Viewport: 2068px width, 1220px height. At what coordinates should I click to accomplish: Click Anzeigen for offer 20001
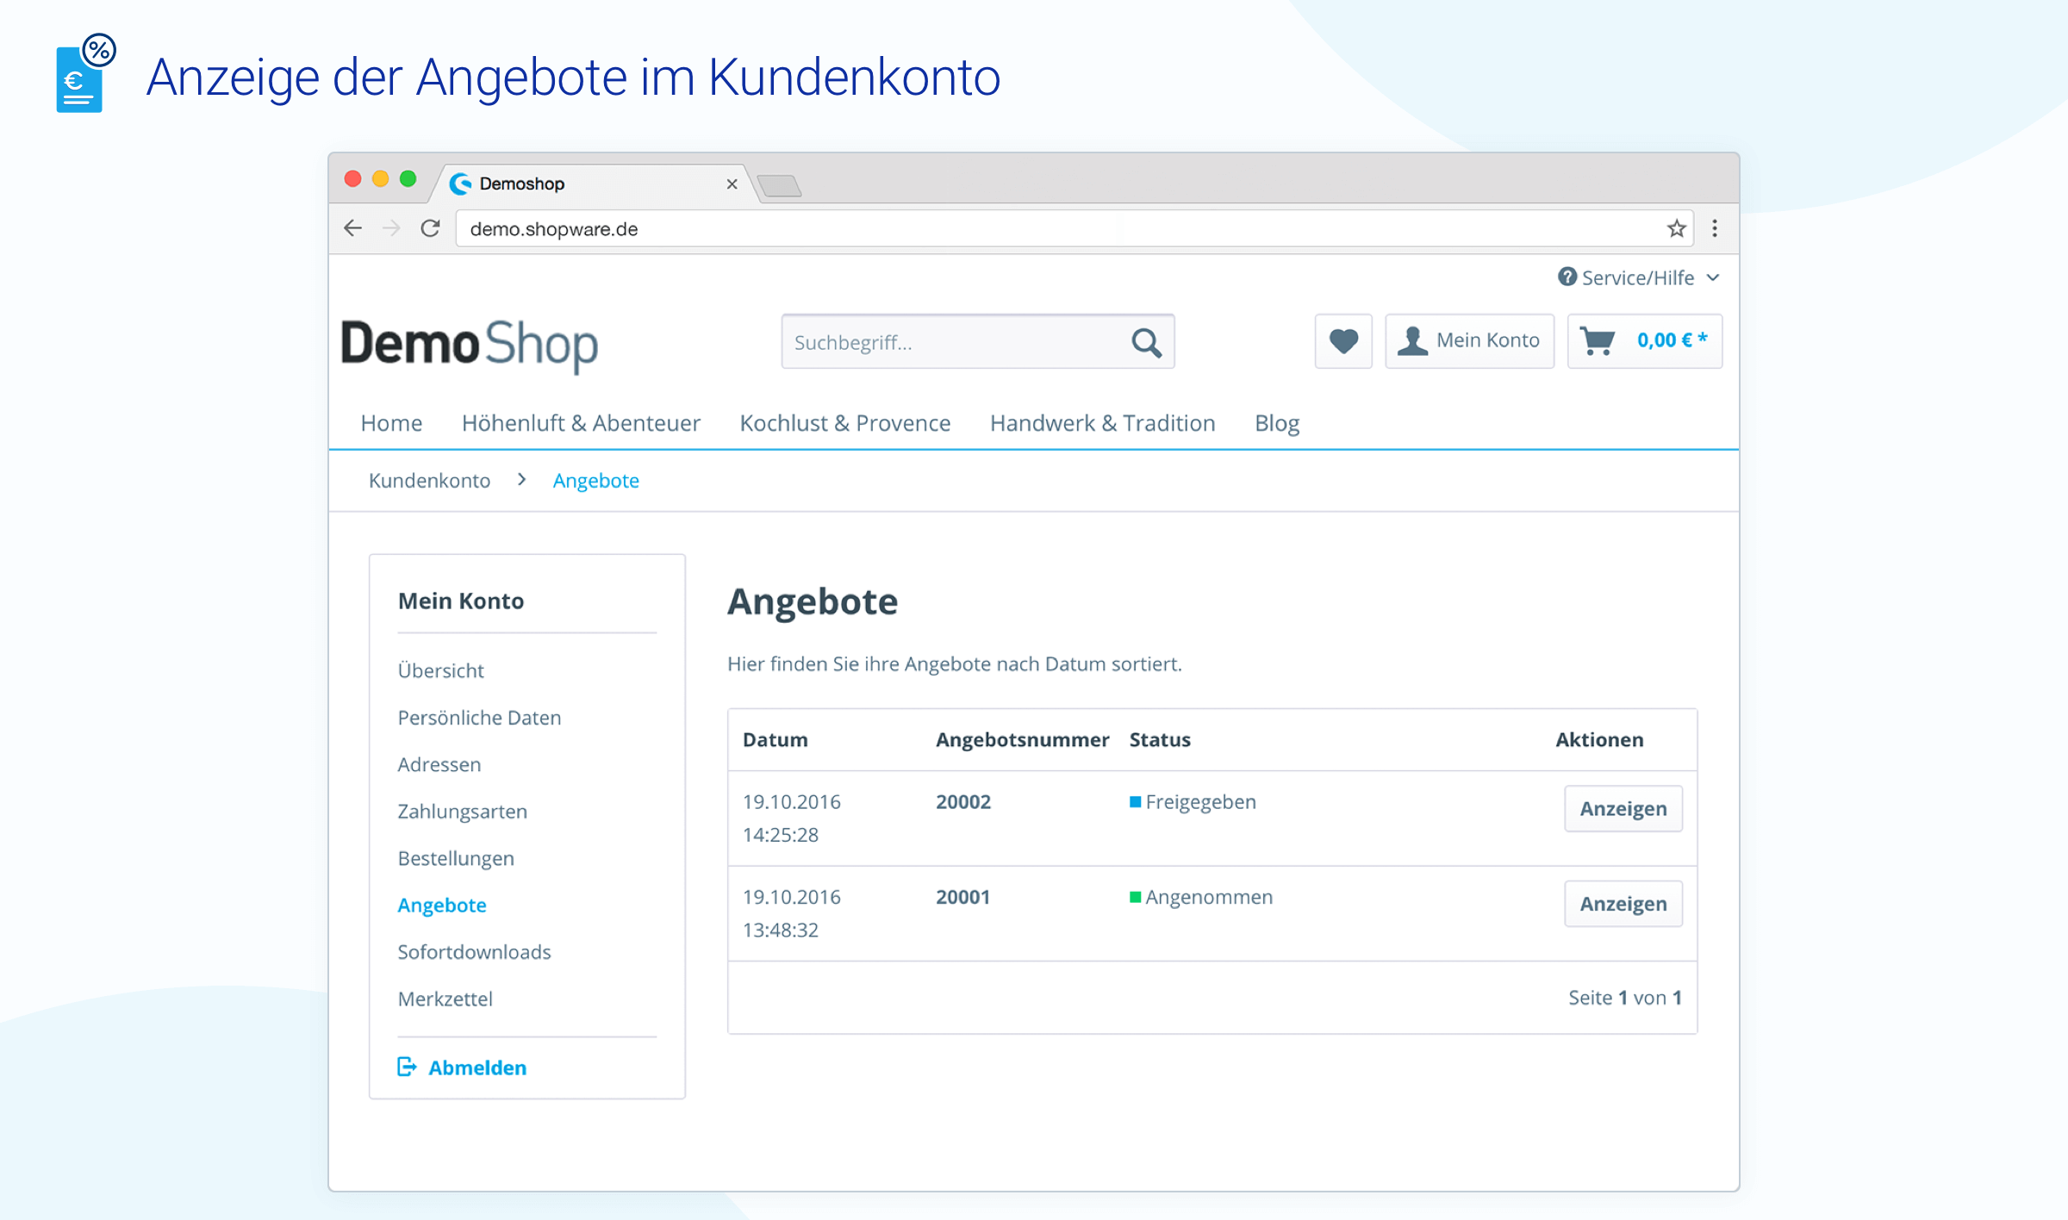1623,904
